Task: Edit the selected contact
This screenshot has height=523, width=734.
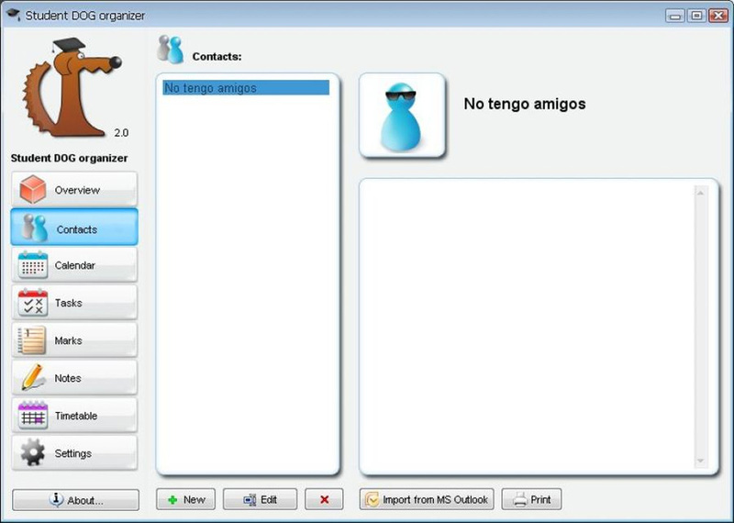Action: tap(260, 499)
